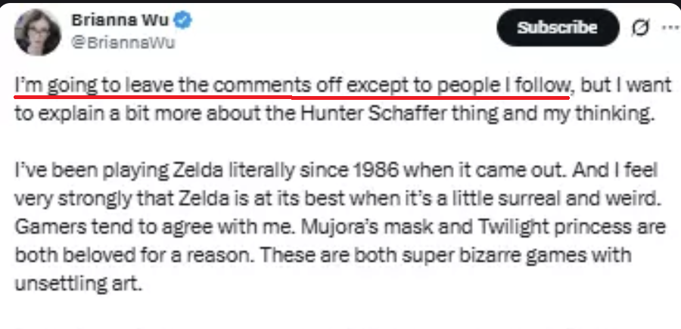Viewport: 681px width, 329px height.
Task: Click the @BriannaWu handle
Action: click(123, 43)
